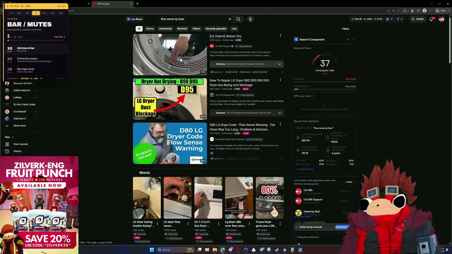This screenshot has height=254, width=452.
Task: Open The OCD Repairman channel link
Action: coord(225,95)
